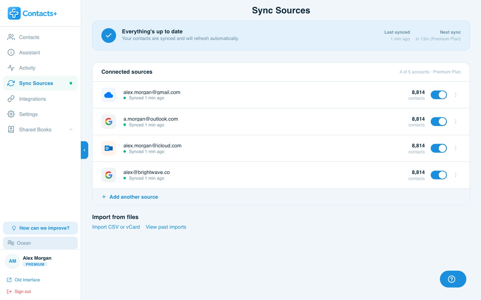
Task: Click the Sign out arrow icon
Action: (9, 292)
